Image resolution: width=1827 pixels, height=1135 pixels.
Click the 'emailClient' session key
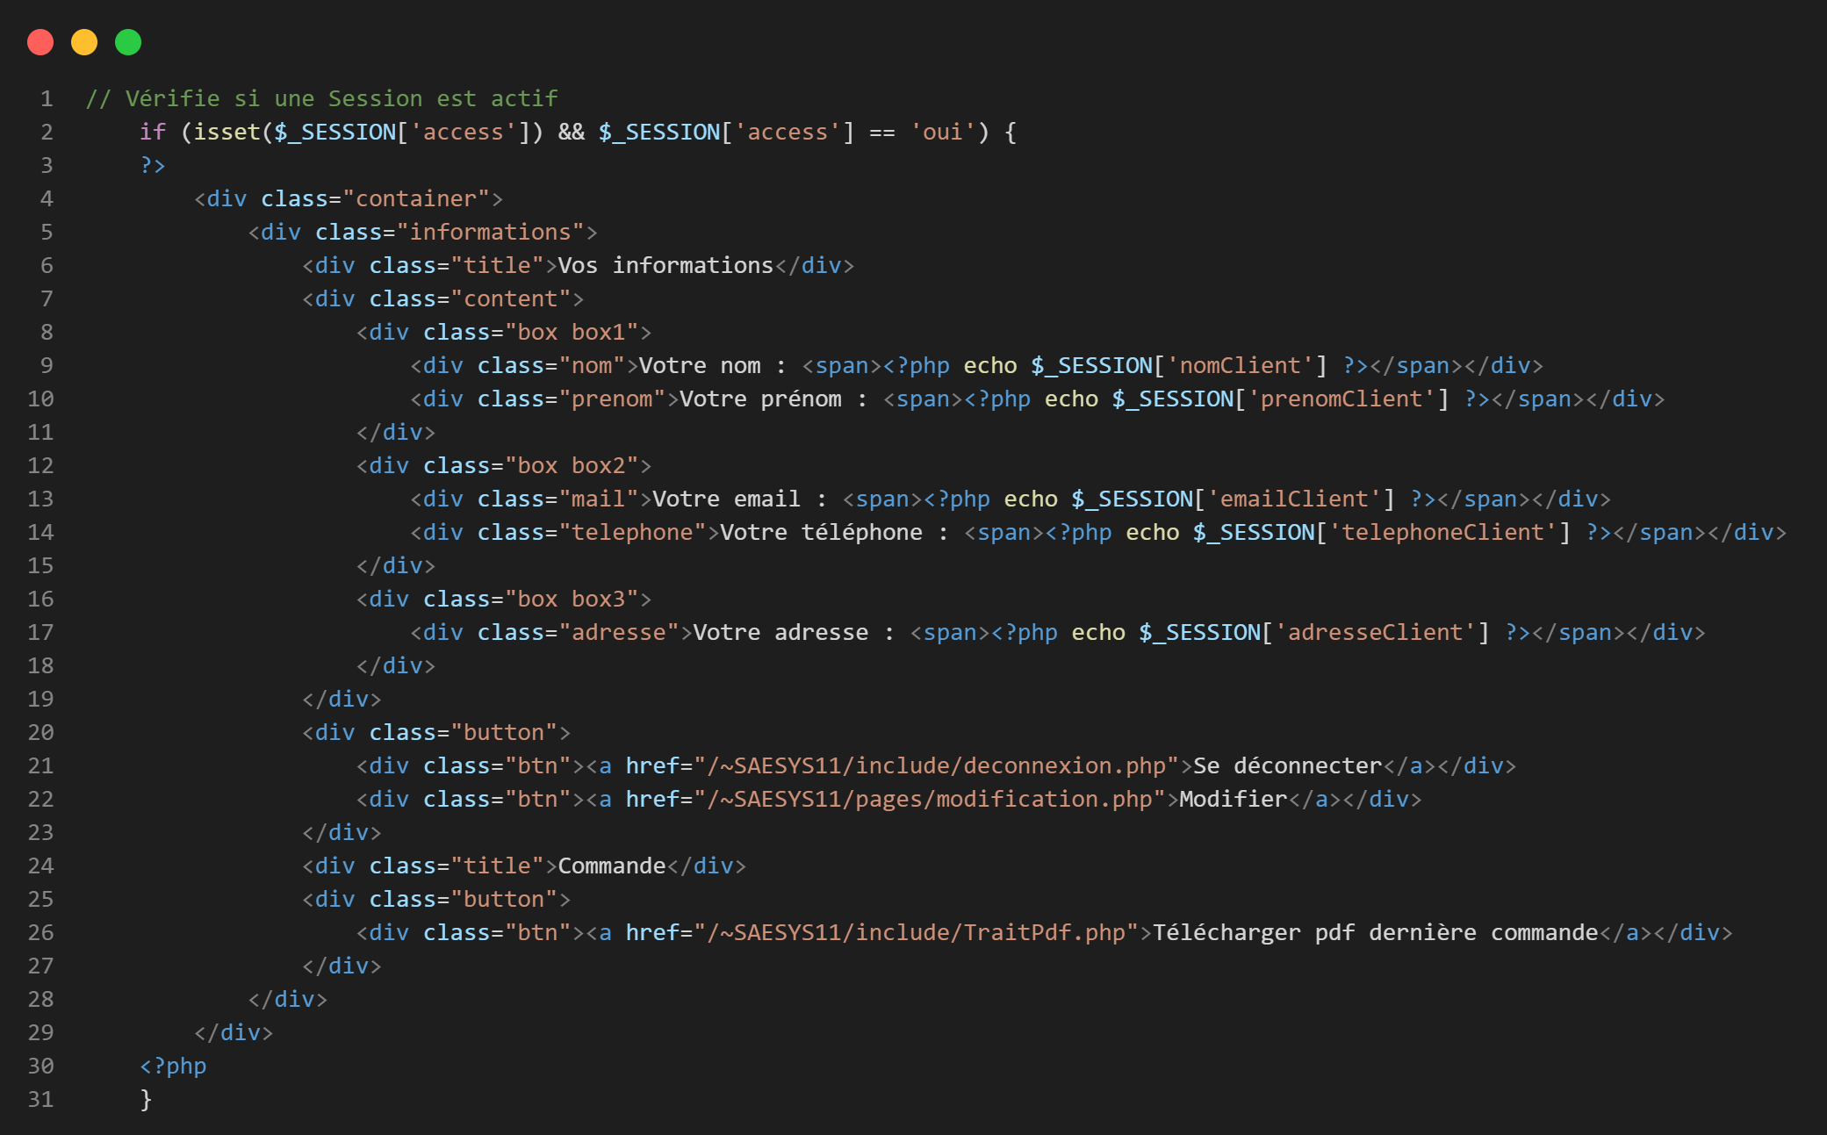click(1294, 499)
